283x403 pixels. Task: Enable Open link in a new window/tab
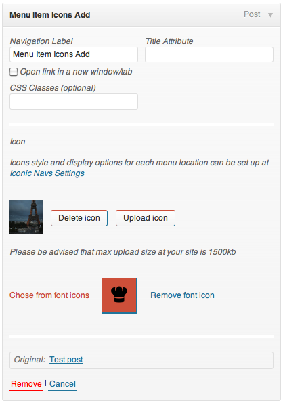pos(14,72)
